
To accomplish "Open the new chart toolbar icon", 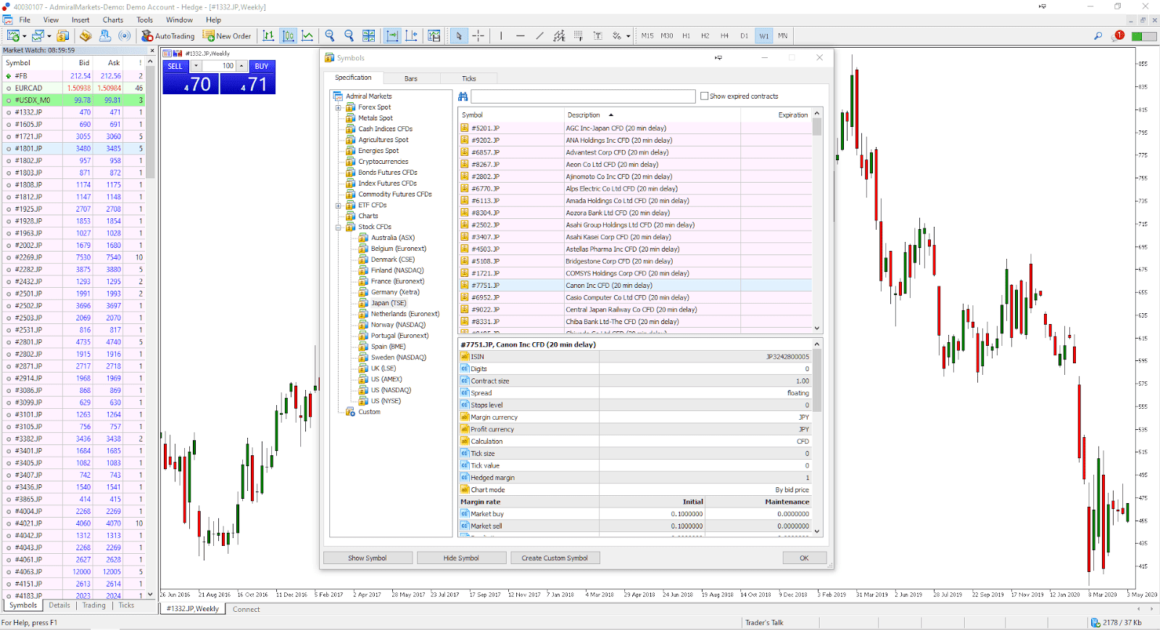I will pyautogui.click(x=14, y=36).
